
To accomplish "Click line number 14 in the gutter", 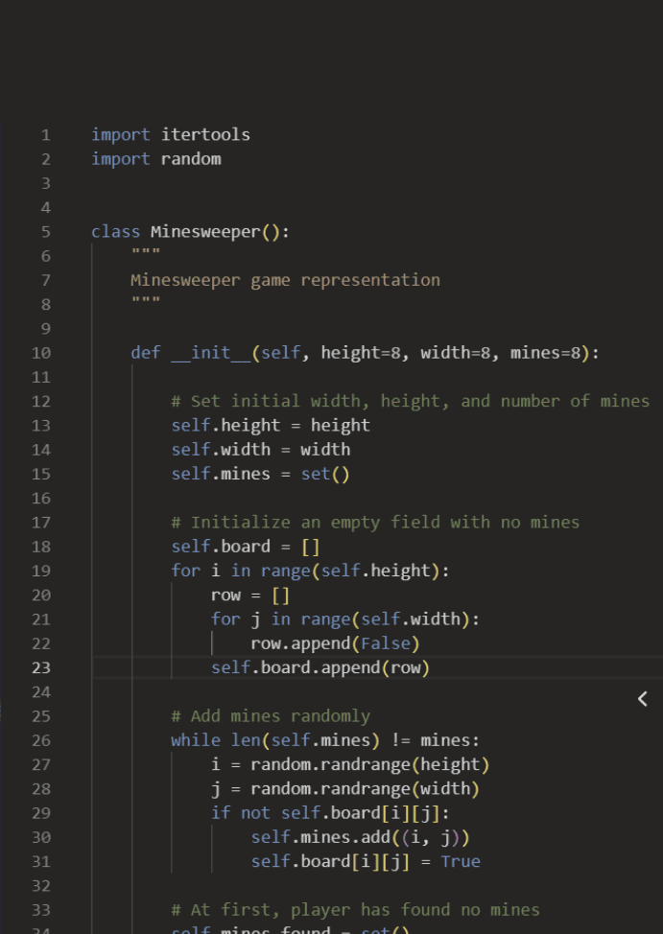I will 41,451.
